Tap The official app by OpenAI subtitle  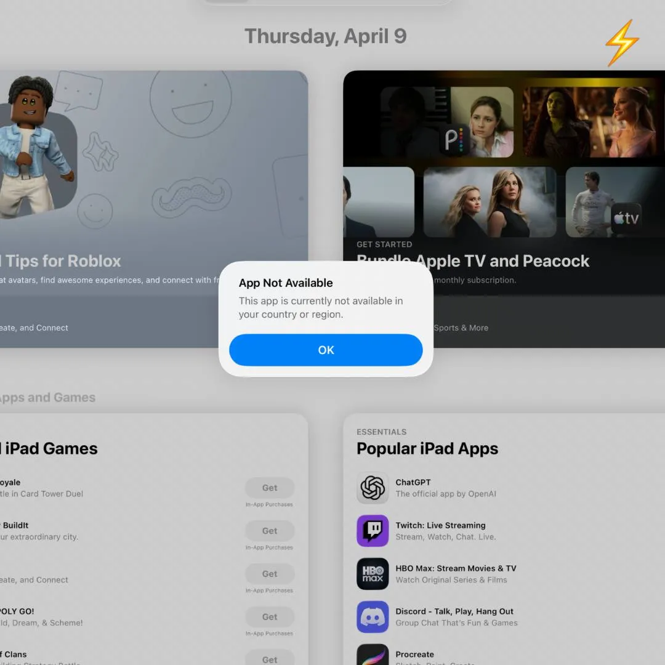[x=445, y=494]
